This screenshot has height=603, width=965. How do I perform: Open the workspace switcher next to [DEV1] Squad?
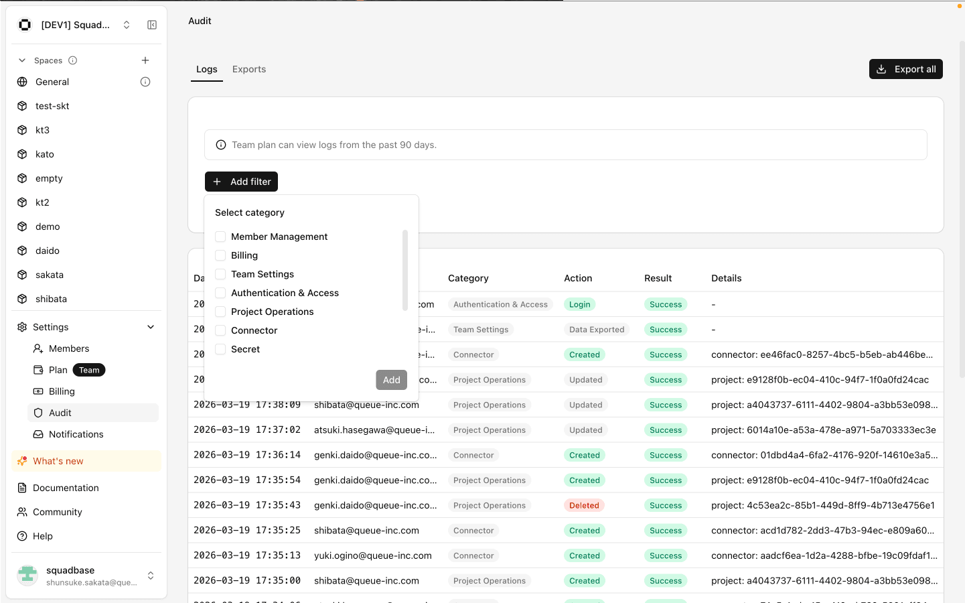point(127,24)
